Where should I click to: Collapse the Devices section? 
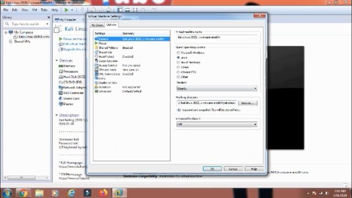click(57, 61)
